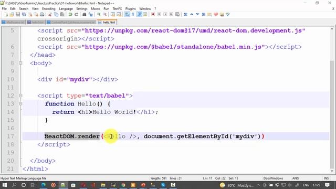The image size is (336, 189).
Task: Click the heart-shaped toolbar icon
Action: coord(216,15)
